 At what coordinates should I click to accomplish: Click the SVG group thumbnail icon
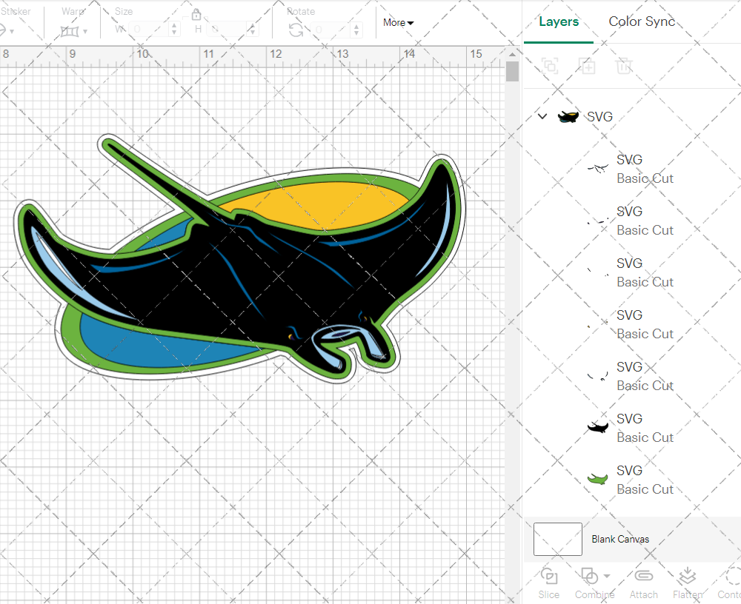point(568,117)
